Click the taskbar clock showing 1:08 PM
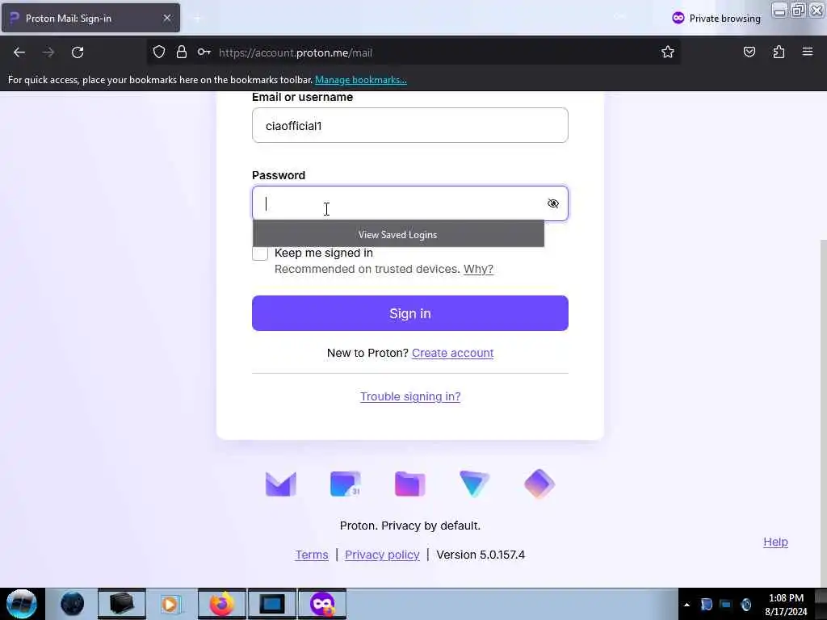 pos(786,605)
